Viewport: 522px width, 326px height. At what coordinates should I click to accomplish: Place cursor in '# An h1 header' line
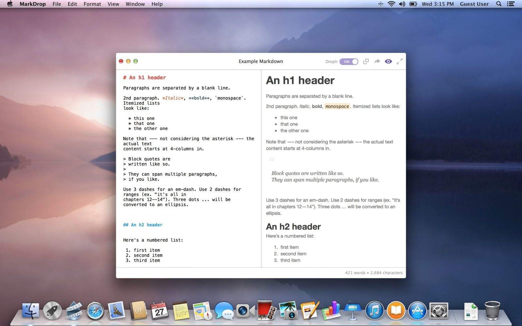point(145,78)
